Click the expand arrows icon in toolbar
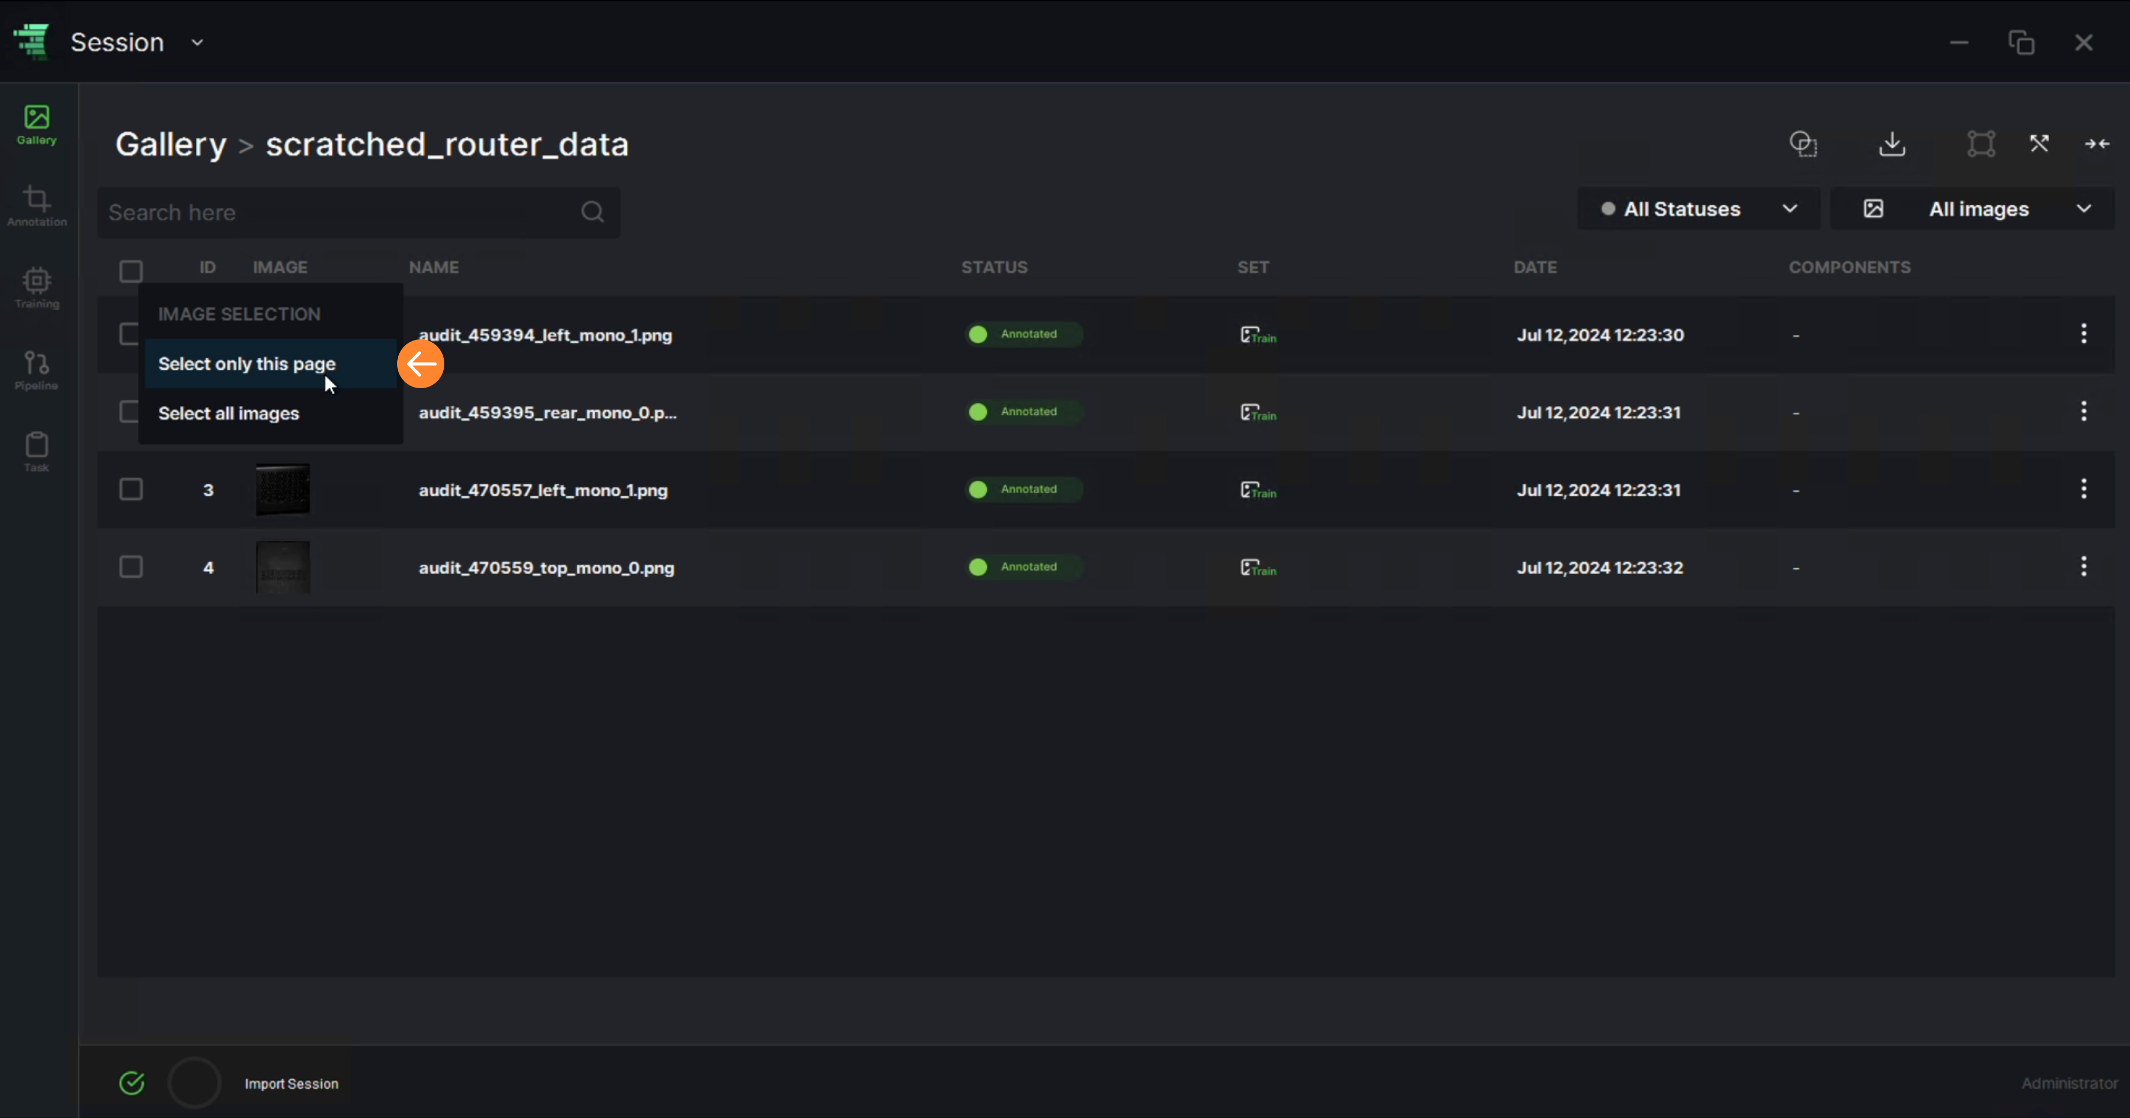The width and height of the screenshot is (2130, 1118). (x=2039, y=144)
